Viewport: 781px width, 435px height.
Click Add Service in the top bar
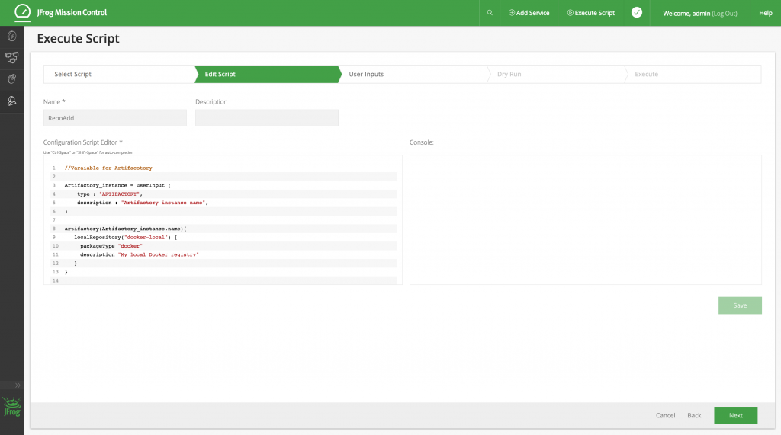point(529,13)
